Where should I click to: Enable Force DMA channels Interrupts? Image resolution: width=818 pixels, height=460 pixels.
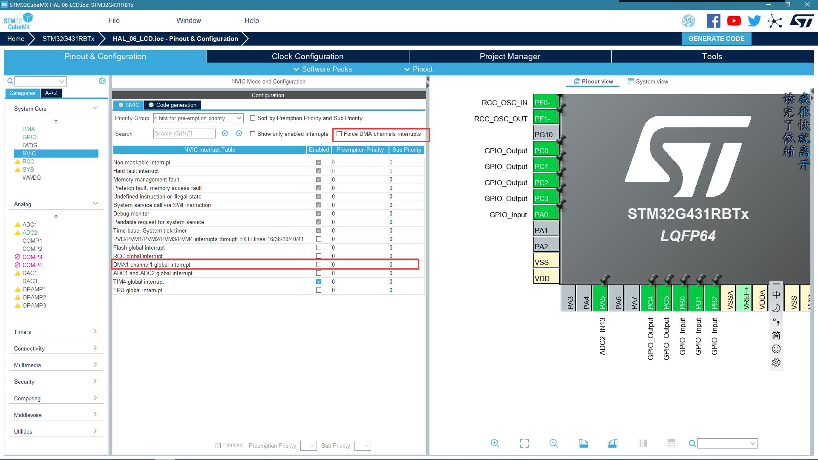339,134
